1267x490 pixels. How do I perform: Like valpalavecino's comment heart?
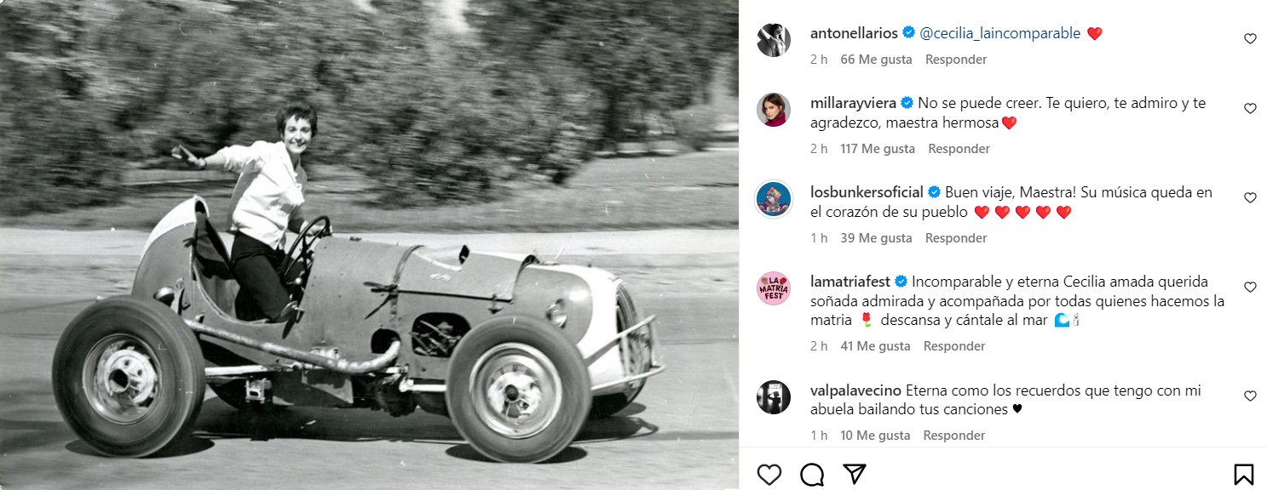coord(1250,396)
